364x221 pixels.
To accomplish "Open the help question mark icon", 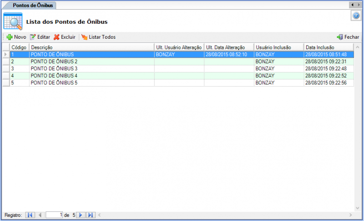I will pos(356,16).
